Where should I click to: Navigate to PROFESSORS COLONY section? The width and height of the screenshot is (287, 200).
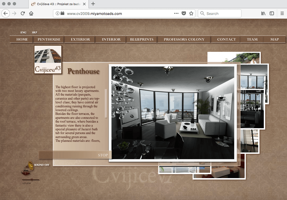tap(184, 39)
